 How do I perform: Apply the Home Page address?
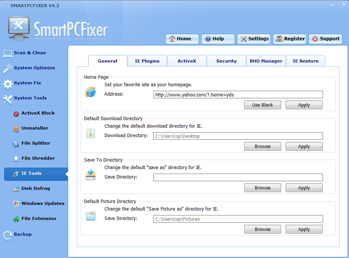(304, 105)
